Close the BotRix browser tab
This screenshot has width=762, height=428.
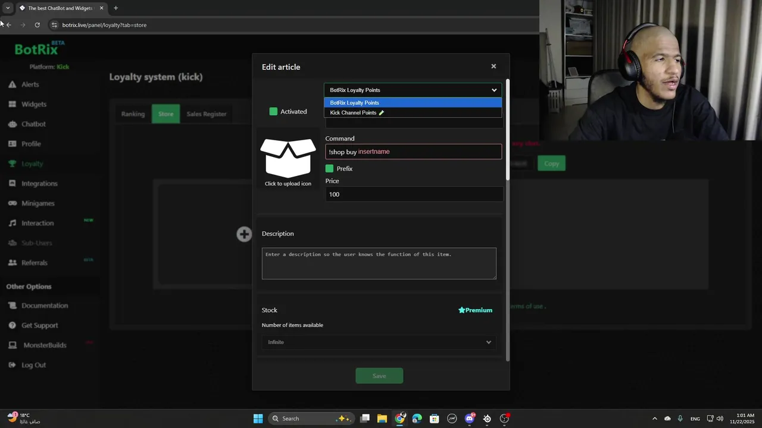[x=101, y=8]
